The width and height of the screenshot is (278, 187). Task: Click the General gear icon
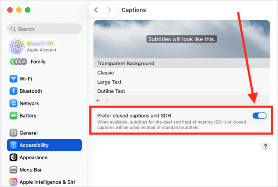point(13,133)
